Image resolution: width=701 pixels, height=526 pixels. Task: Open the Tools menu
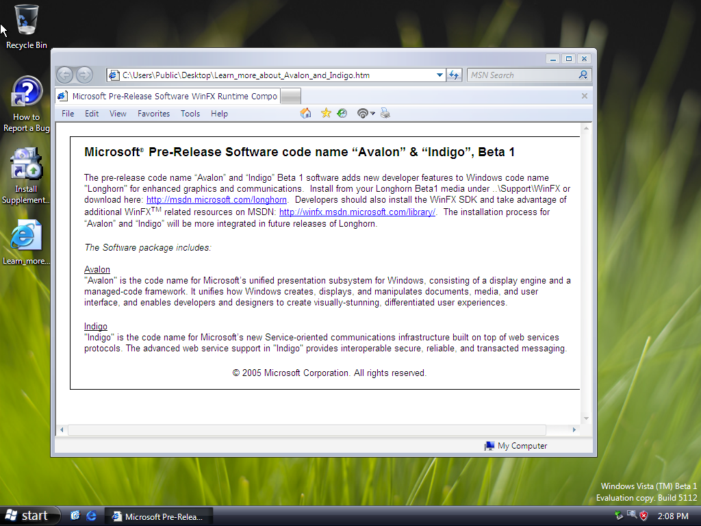[x=190, y=114]
